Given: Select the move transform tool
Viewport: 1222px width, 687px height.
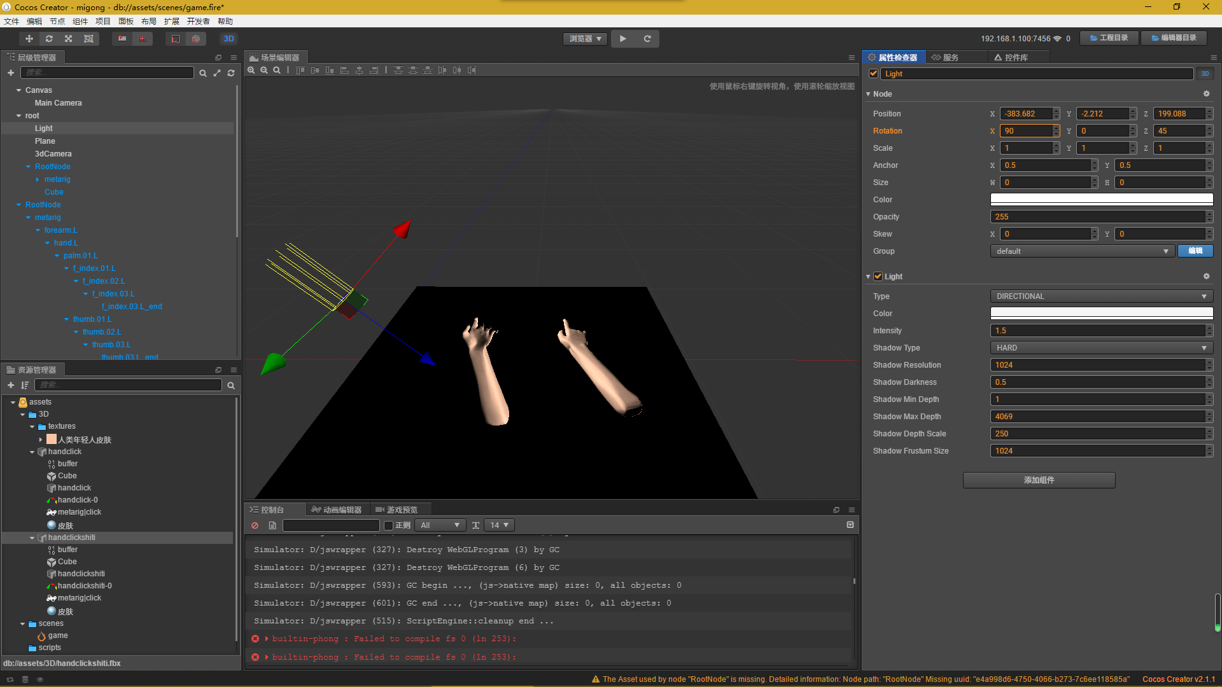Looking at the screenshot, I should coord(29,39).
